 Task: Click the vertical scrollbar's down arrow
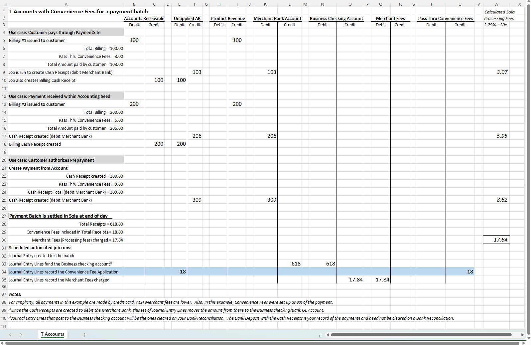[529, 338]
